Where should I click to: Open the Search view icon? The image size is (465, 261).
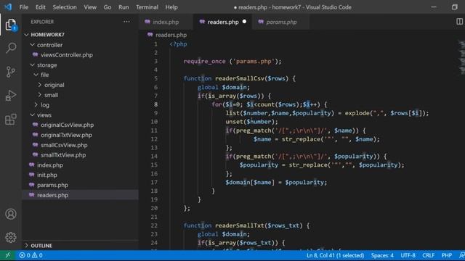[x=11, y=48]
